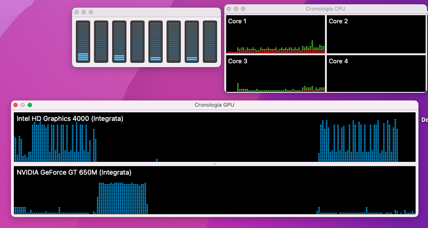Click the fourth CPU usage bar meter
This screenshot has width=428, height=228.
coord(137,41)
